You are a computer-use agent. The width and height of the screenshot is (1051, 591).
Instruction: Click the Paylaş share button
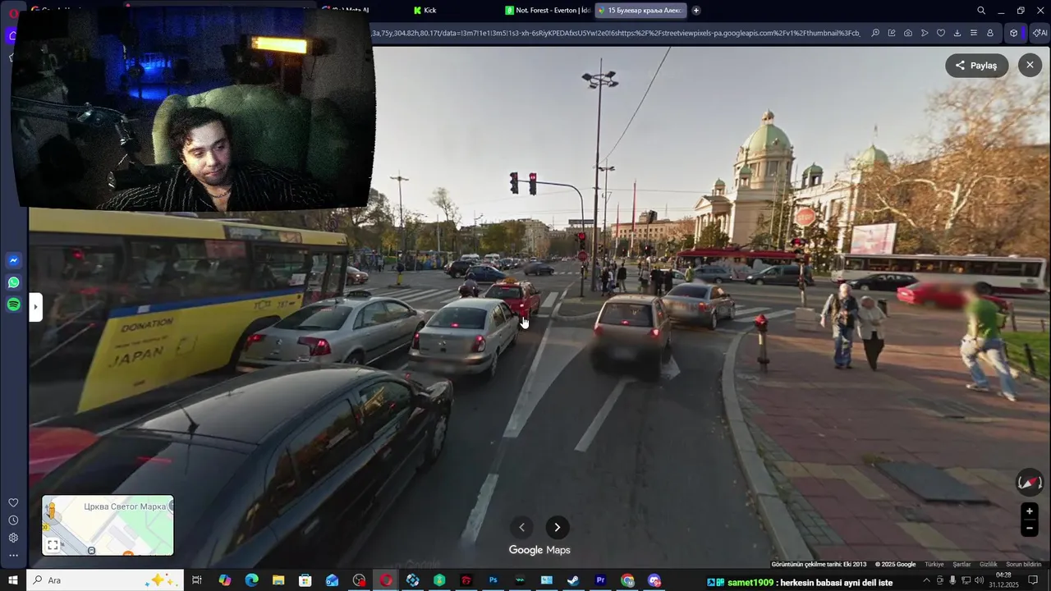point(976,66)
